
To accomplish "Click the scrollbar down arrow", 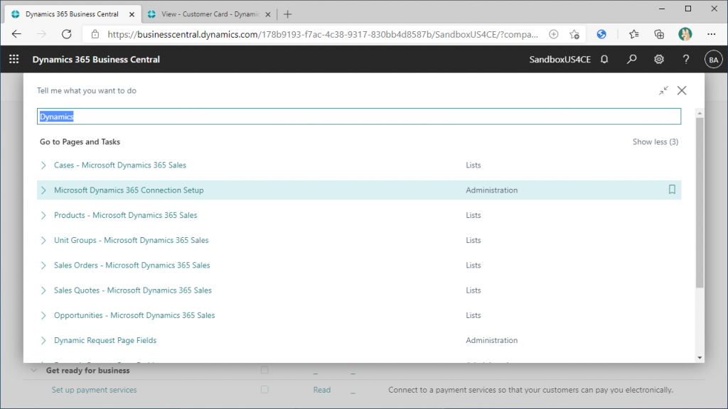I will (700, 358).
